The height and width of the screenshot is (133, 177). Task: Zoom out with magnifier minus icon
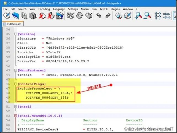pos(147,16)
